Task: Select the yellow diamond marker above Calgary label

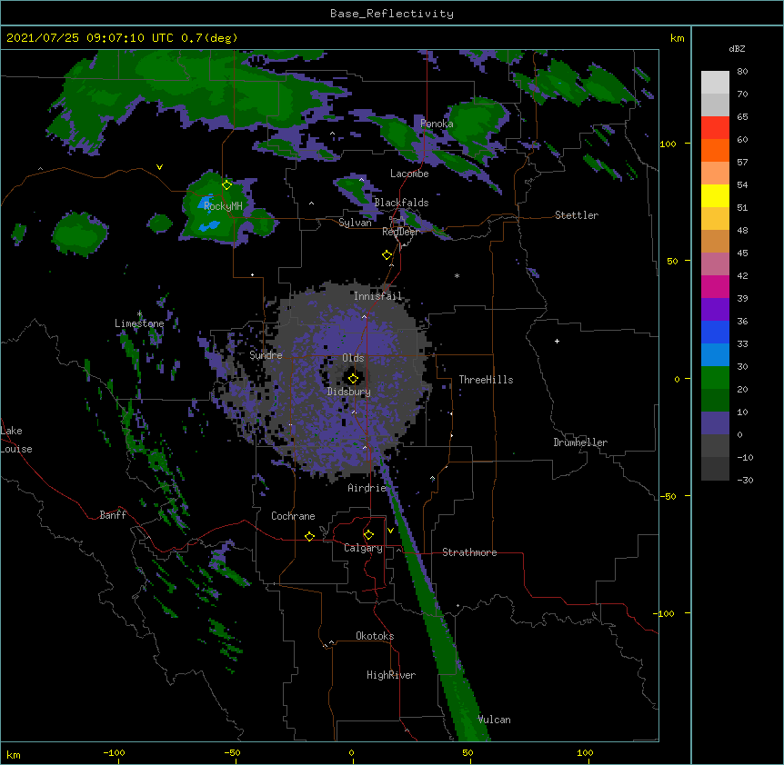Action: point(368,535)
